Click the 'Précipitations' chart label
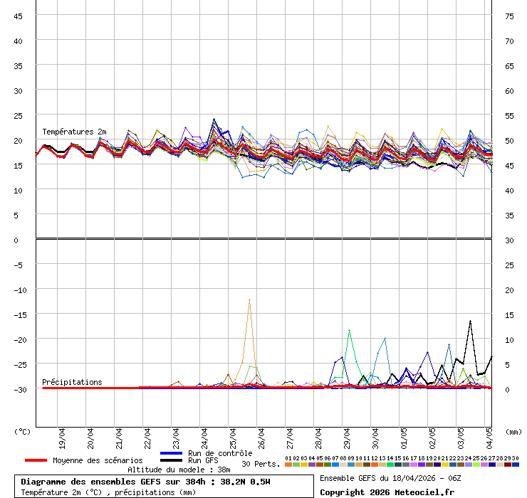 [72, 382]
